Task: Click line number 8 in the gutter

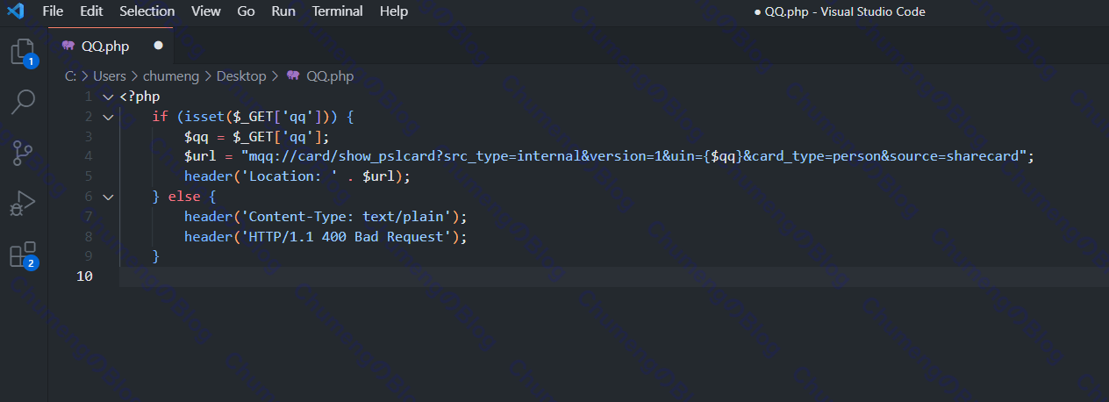Action: [88, 237]
